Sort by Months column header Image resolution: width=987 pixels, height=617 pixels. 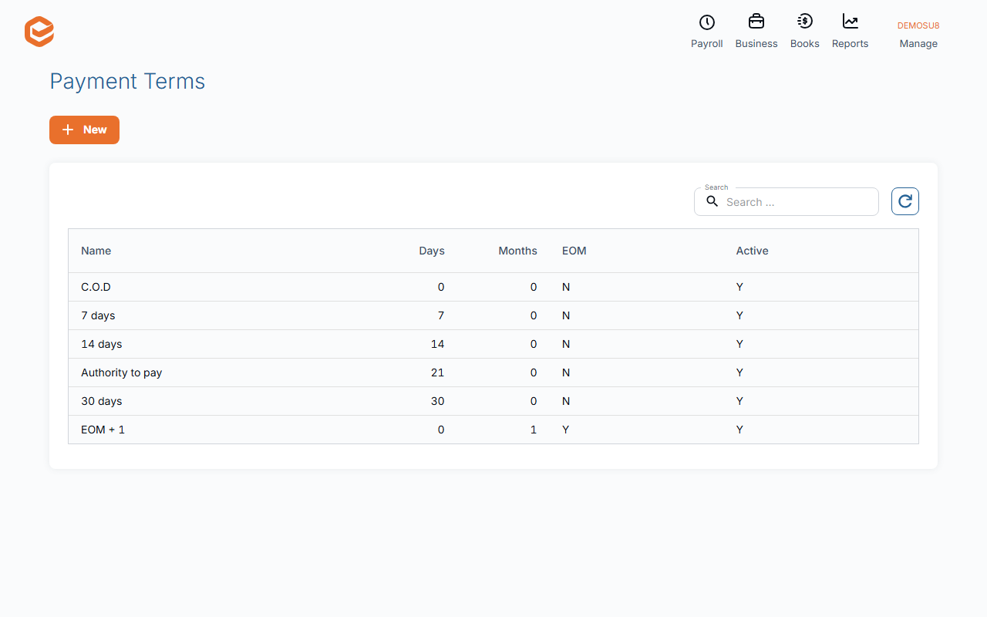pyautogui.click(x=517, y=251)
